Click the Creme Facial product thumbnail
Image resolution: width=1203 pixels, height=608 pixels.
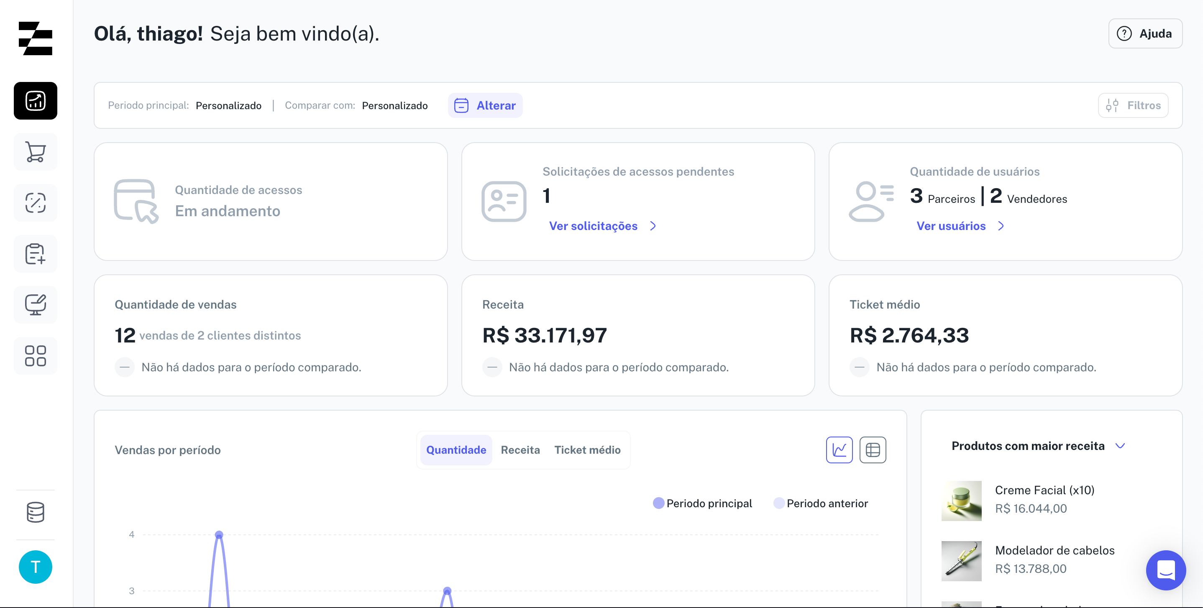(961, 501)
